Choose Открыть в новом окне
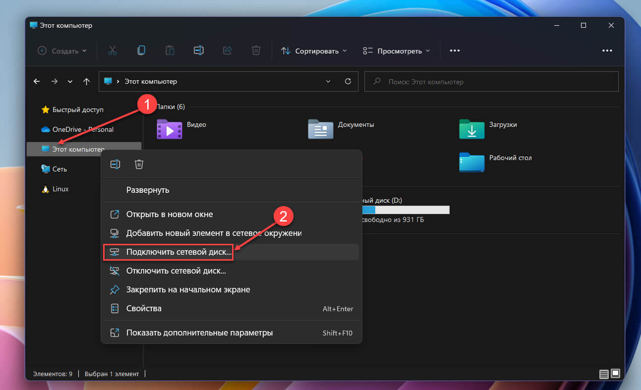Viewport: 641px width, 390px height. pyautogui.click(x=232, y=215)
